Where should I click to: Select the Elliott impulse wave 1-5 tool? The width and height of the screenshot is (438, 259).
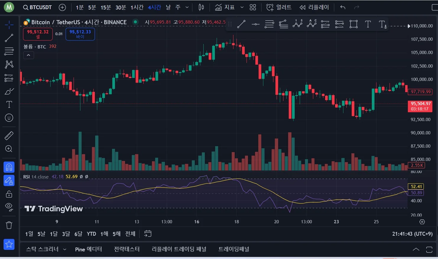coord(298,24)
